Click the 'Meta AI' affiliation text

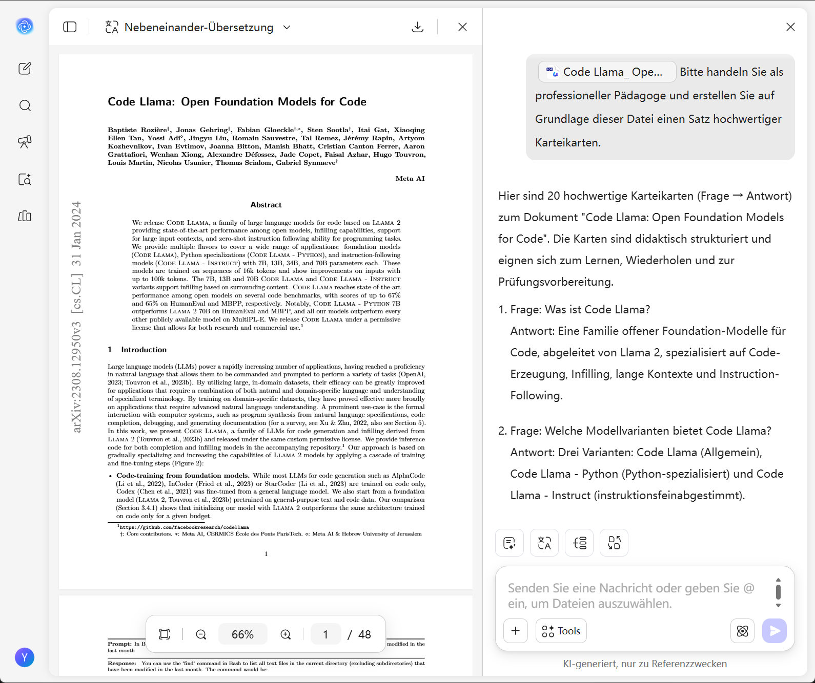410,179
